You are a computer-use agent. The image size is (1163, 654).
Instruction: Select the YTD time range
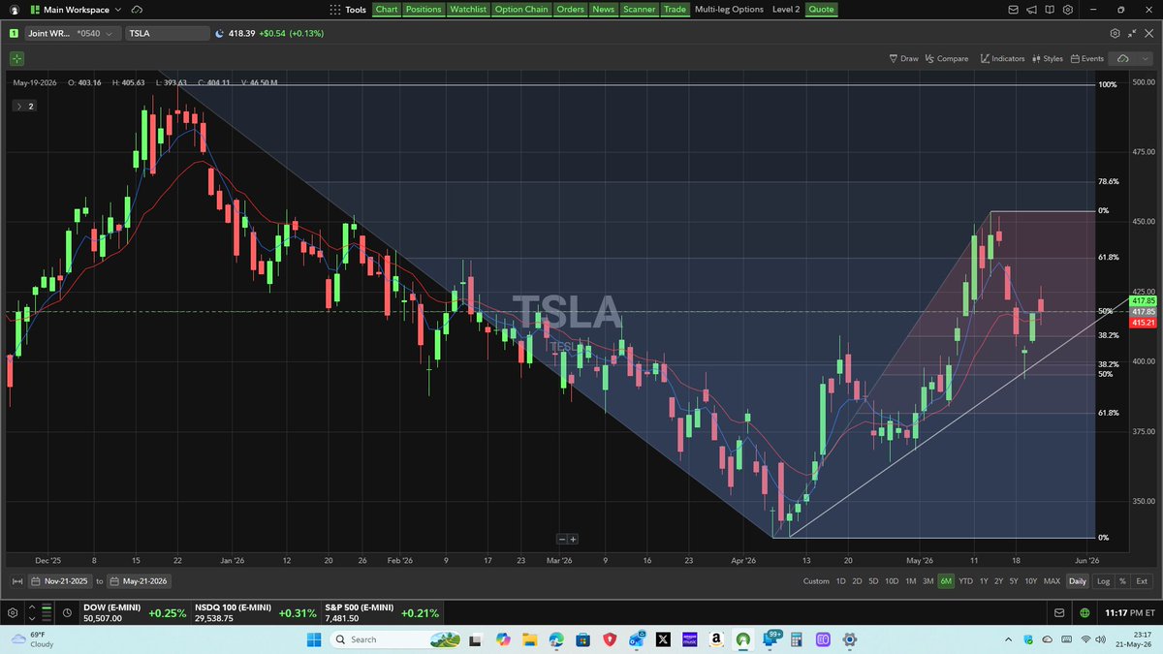pyautogui.click(x=965, y=581)
